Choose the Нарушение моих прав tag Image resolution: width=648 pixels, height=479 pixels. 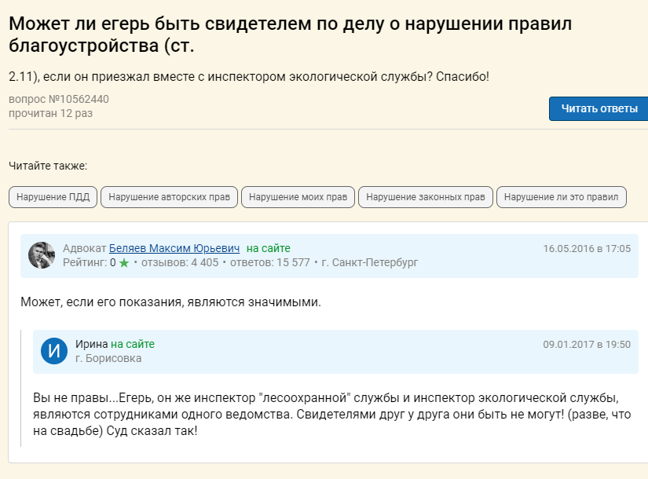click(x=298, y=197)
